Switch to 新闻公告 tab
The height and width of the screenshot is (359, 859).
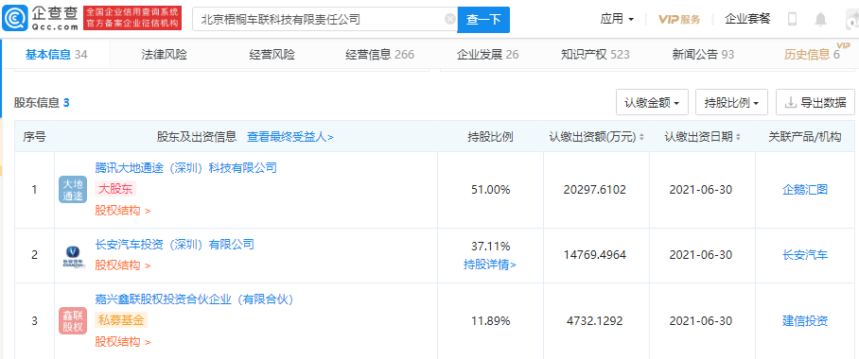[x=703, y=54]
